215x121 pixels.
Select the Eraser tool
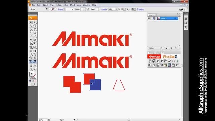pos(35,66)
